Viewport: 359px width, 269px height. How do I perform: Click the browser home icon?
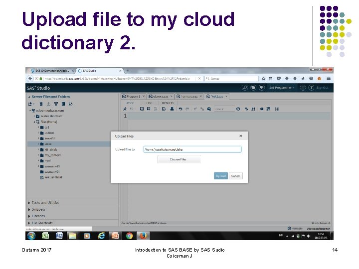295,79
